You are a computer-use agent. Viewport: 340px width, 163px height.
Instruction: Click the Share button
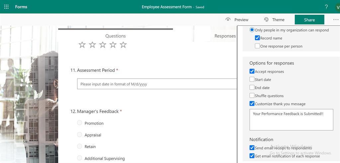pos(309,20)
